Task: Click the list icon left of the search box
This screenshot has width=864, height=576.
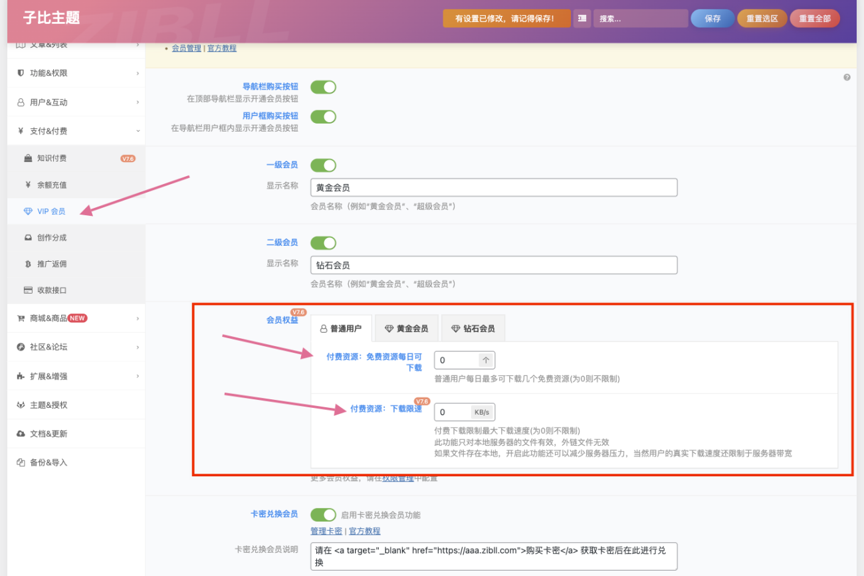Action: coord(582,18)
